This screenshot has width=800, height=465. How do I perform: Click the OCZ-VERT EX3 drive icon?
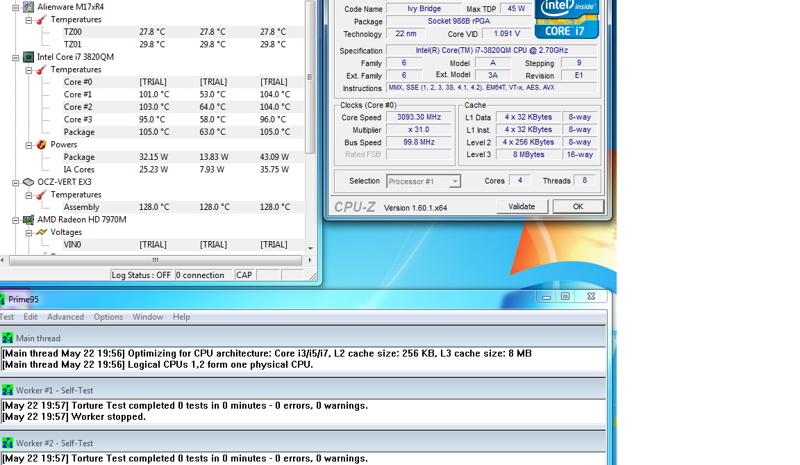click(x=28, y=182)
